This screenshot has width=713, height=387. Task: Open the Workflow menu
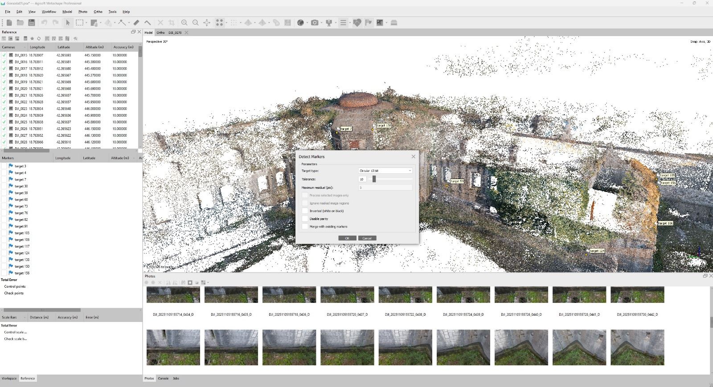49,12
